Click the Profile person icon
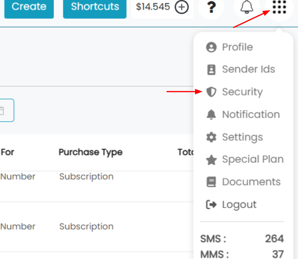This screenshot has height=259, width=298. [211, 47]
